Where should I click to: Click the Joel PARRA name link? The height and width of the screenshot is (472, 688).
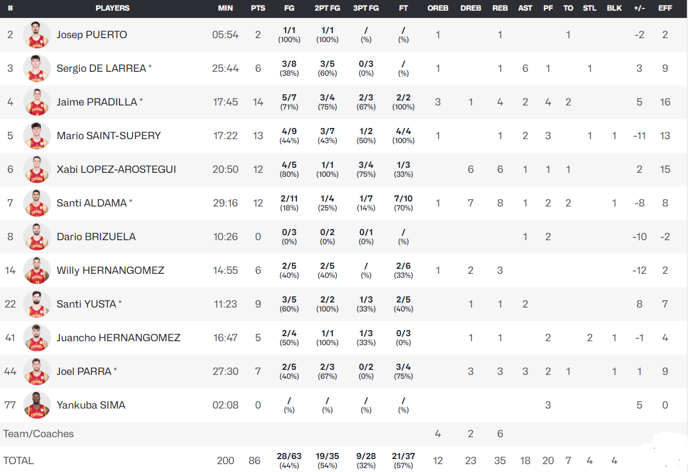tap(84, 372)
